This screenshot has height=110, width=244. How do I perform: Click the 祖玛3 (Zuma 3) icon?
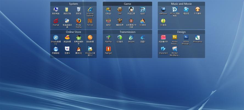(x=108, y=21)
